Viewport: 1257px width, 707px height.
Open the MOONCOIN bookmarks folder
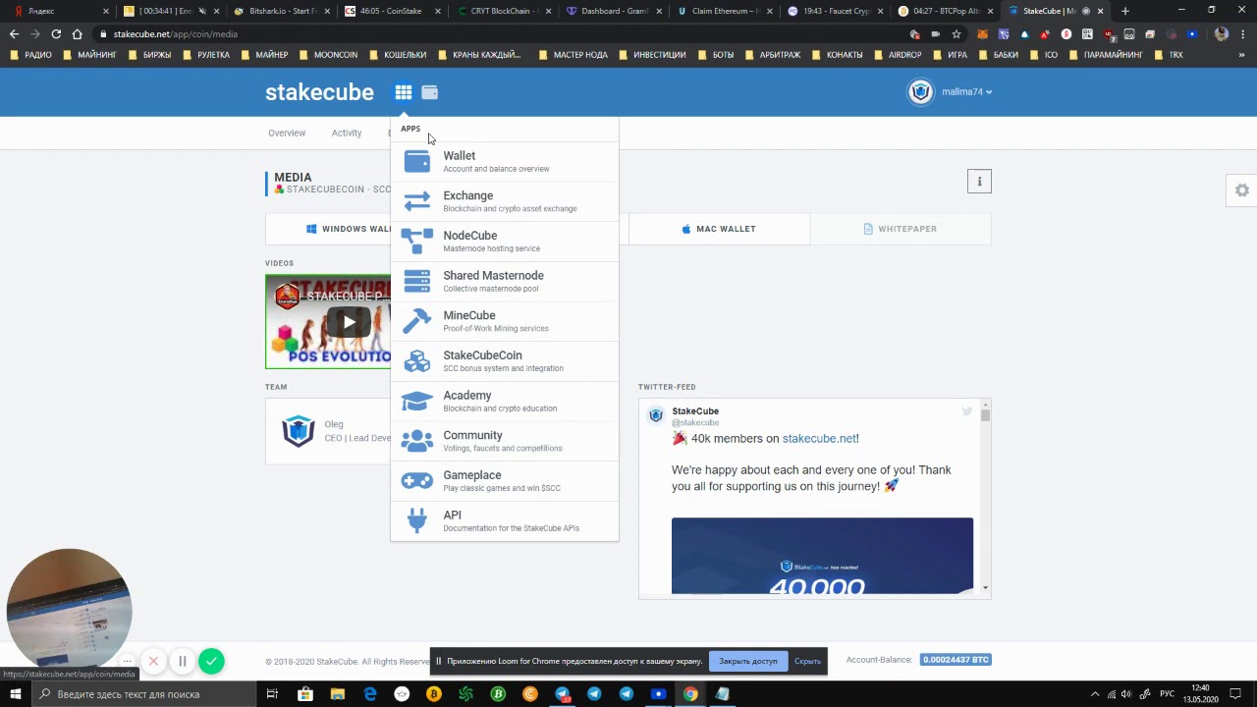(328, 55)
